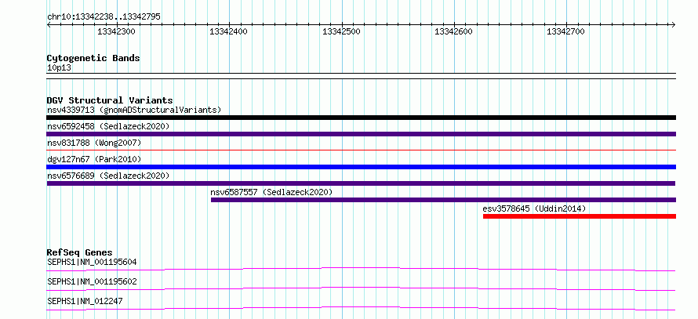Open the nsv4339713 gnomADStructuralVariants label
Image resolution: width=698 pixels, height=319 pixels.
pyautogui.click(x=134, y=110)
